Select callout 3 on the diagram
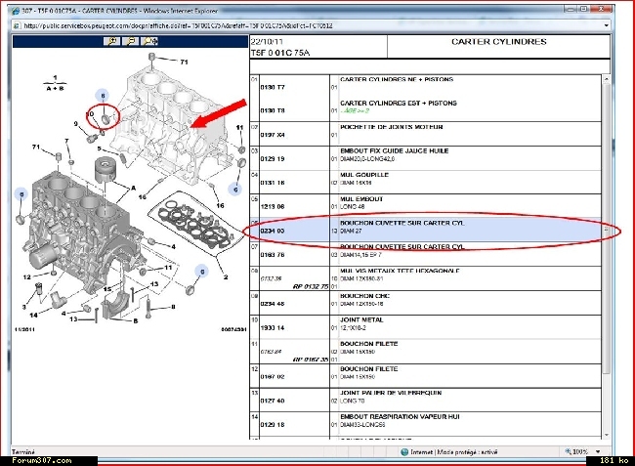Image resolution: width=635 pixels, height=466 pixels. pyautogui.click(x=24, y=307)
